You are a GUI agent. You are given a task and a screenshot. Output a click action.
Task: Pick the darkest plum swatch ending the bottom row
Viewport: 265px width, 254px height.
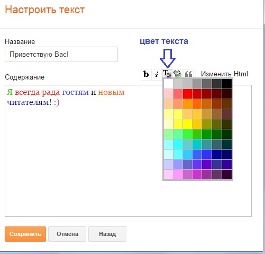tap(227, 174)
